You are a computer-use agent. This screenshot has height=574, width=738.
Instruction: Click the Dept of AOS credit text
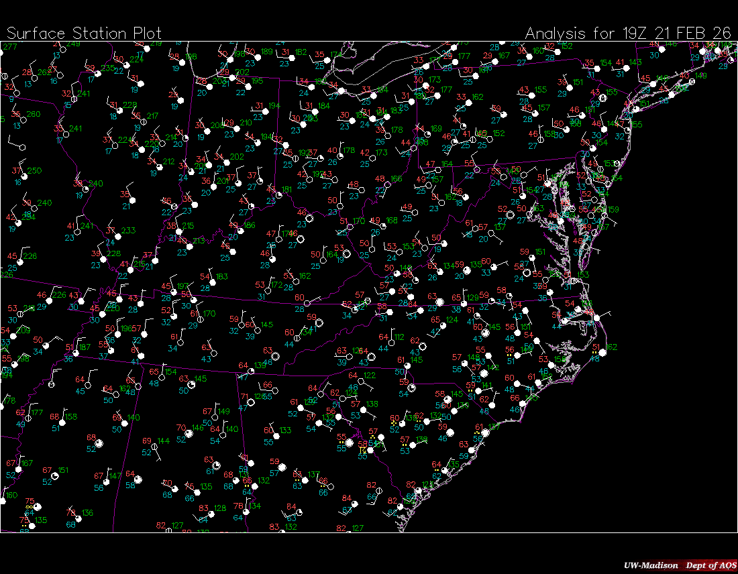tap(708, 565)
